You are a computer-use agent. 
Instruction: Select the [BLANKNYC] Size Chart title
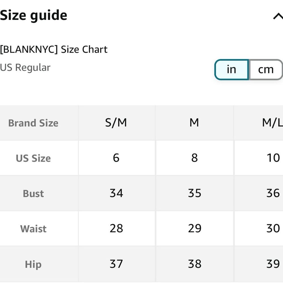pyautogui.click(x=54, y=49)
